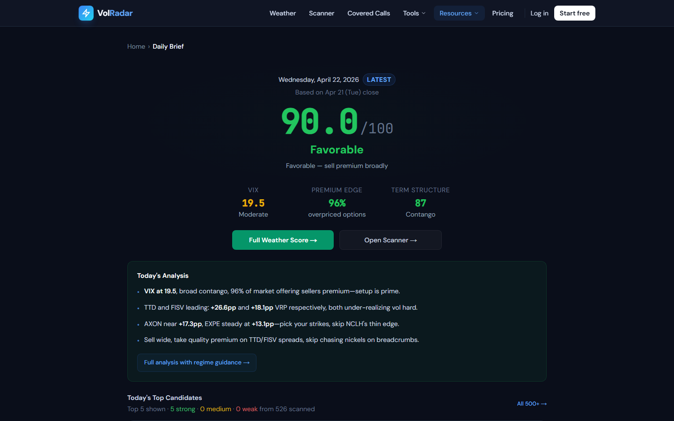Click the VolRadar brand name text
Screen dimensions: 674x421
click(x=115, y=13)
